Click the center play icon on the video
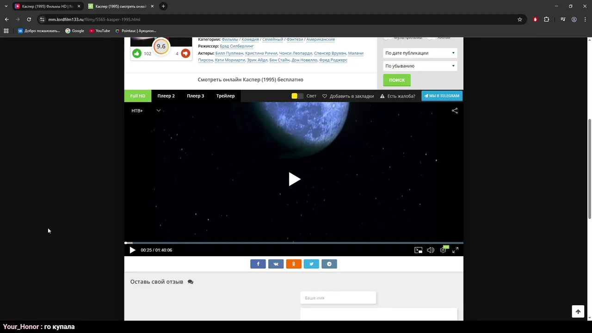Viewport: 592px width, 333px height. 294,179
